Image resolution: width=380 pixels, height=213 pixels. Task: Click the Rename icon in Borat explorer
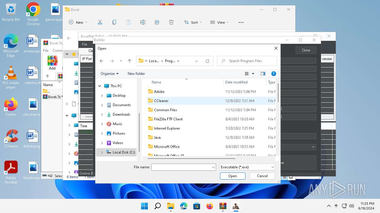click(x=143, y=22)
